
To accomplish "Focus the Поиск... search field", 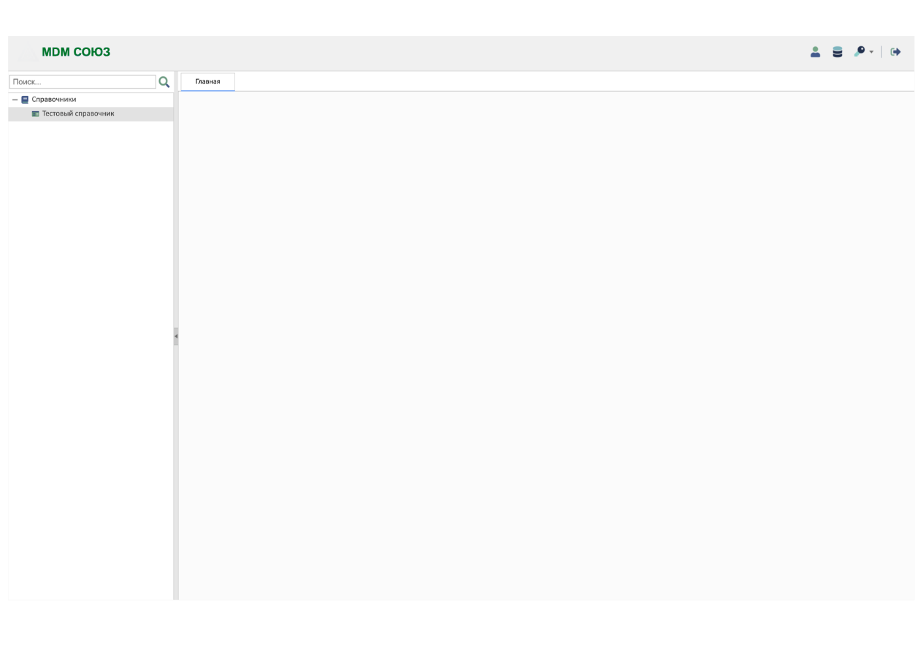I will (82, 82).
